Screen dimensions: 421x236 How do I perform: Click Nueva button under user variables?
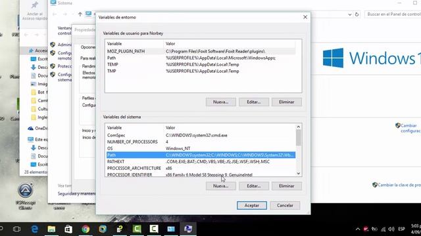[x=221, y=102]
